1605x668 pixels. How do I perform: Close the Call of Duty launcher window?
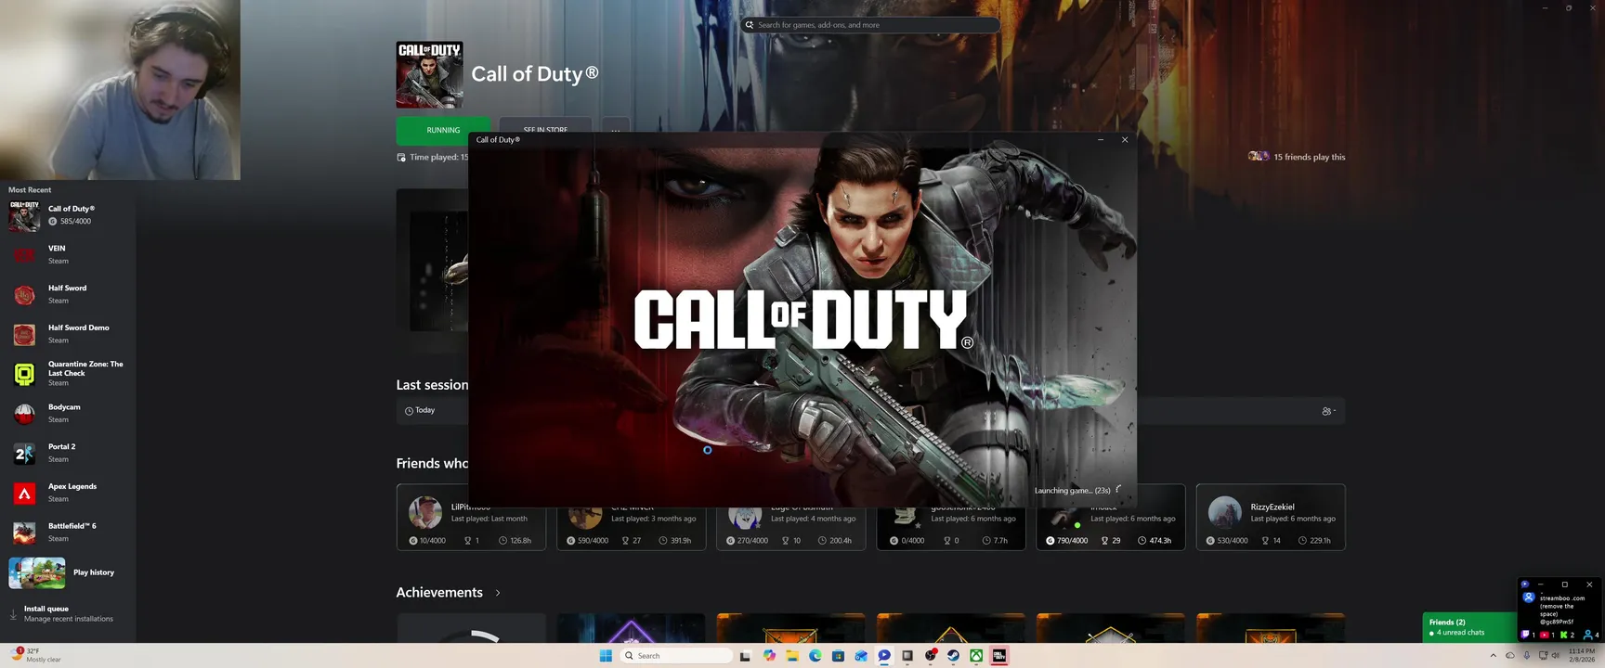tap(1125, 140)
